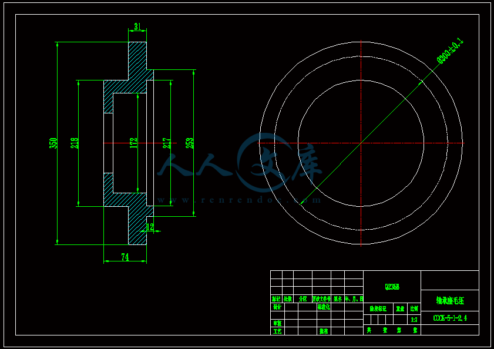Select the 253 dimension text
This screenshot has height=349, width=494.
click(x=190, y=143)
